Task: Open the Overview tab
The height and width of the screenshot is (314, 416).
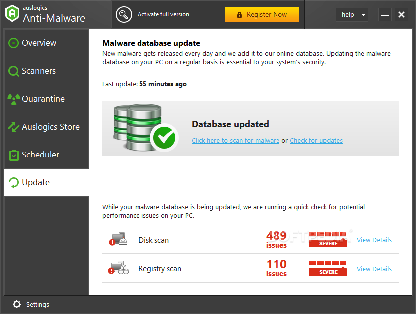Action: (x=47, y=43)
